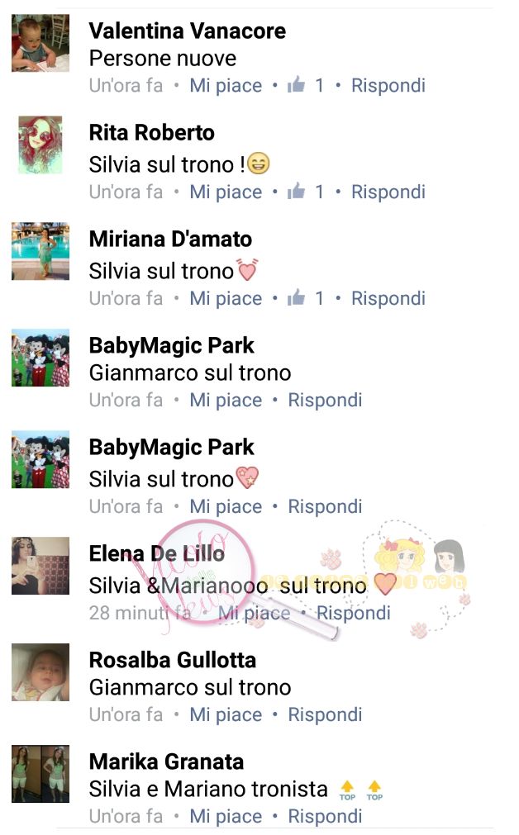The width and height of the screenshot is (519, 835).
Task: Reply to Rita Roberto's comment
Action: (x=388, y=192)
